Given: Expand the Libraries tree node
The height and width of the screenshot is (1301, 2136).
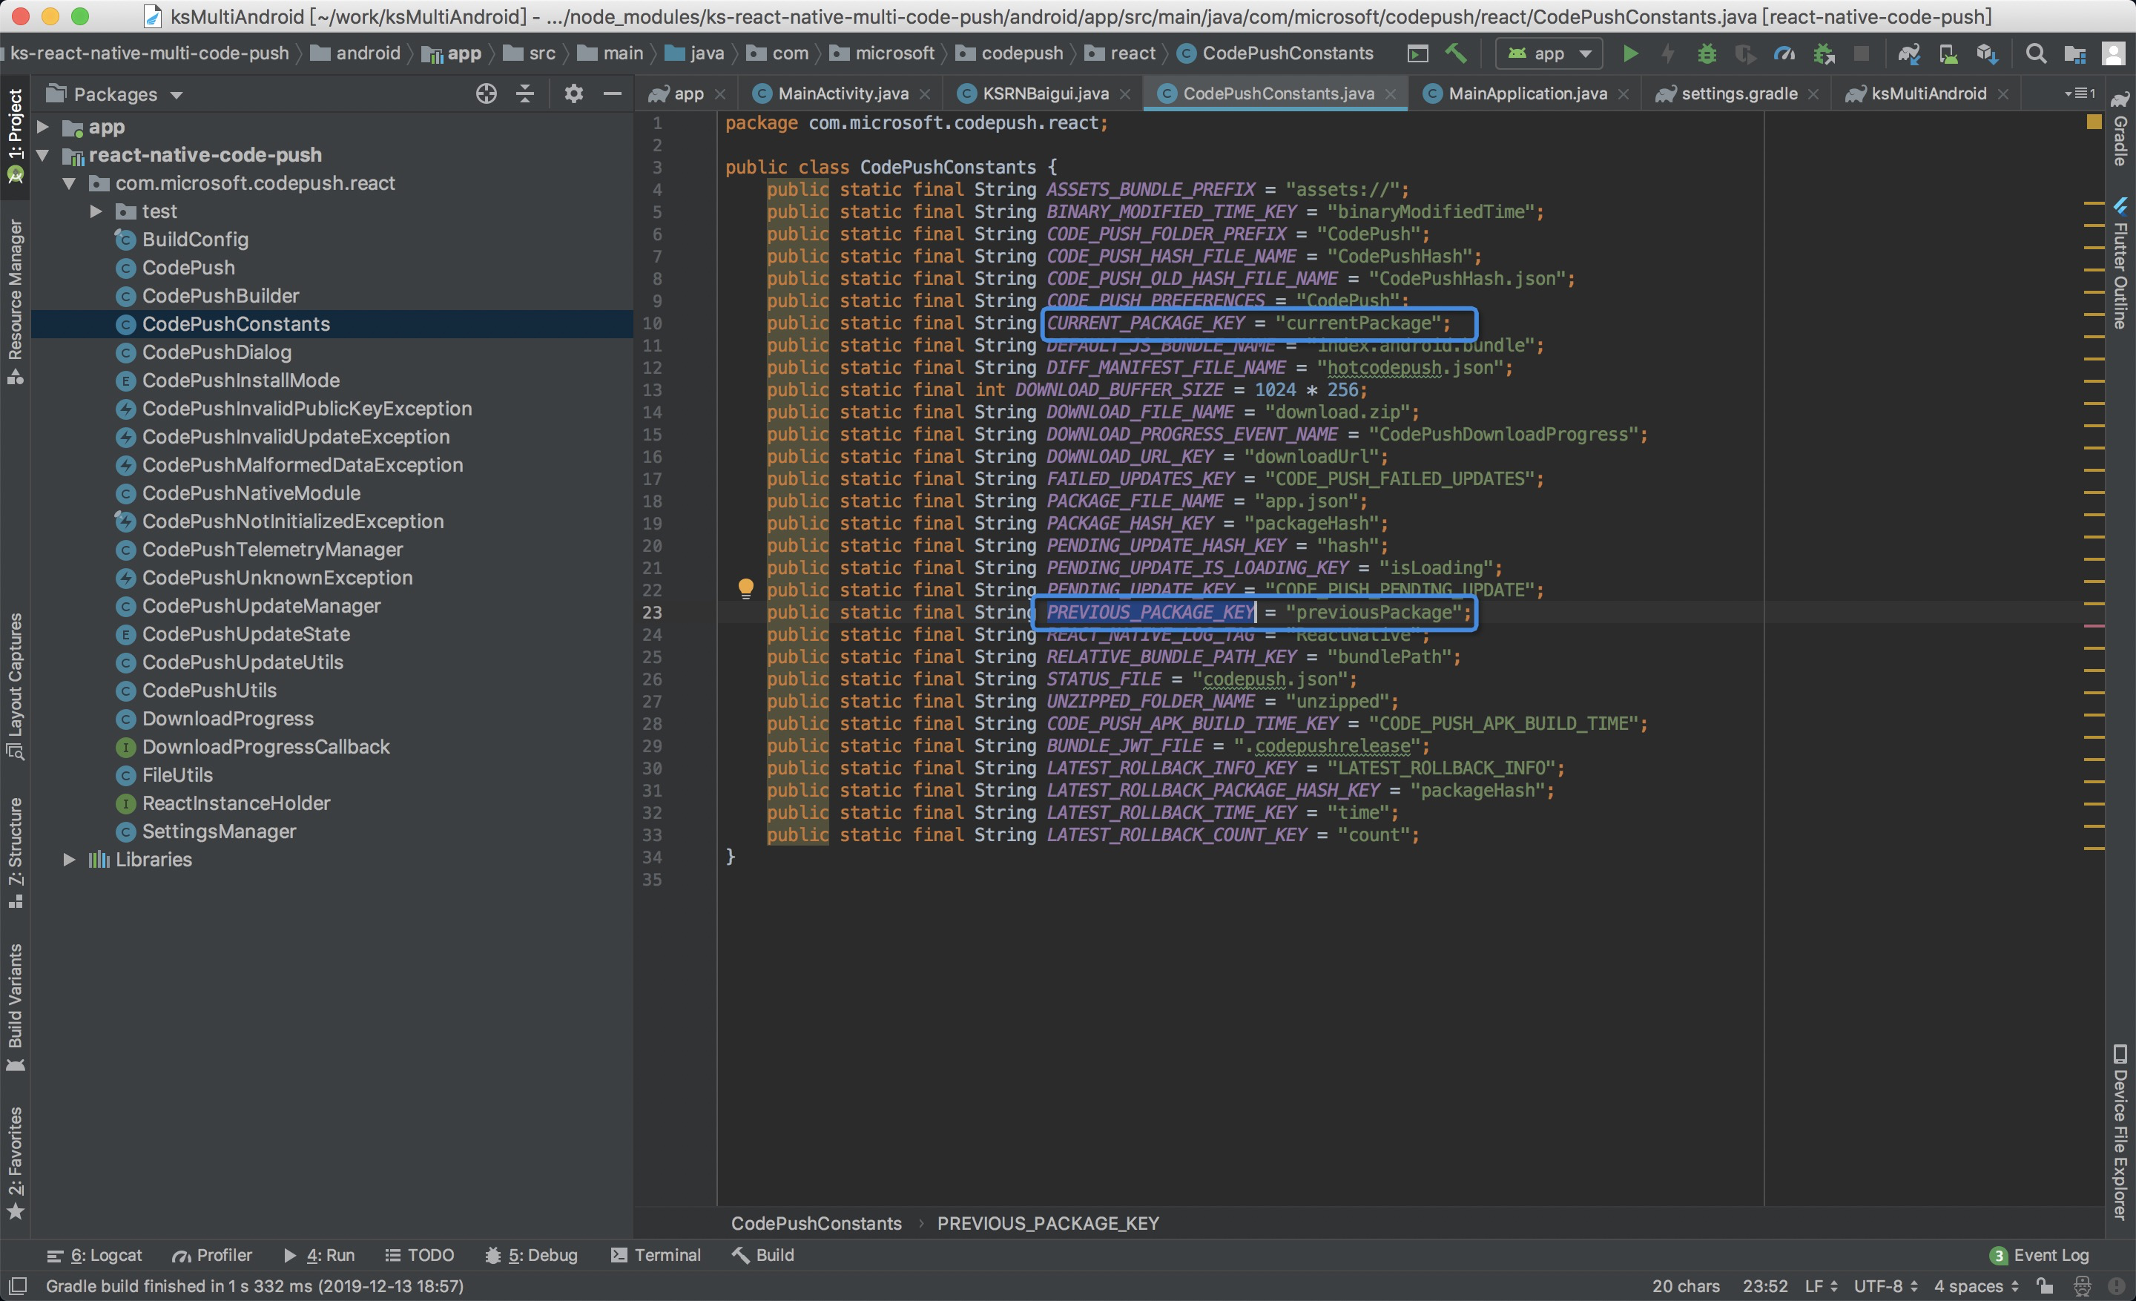Looking at the screenshot, I should click(x=70, y=859).
